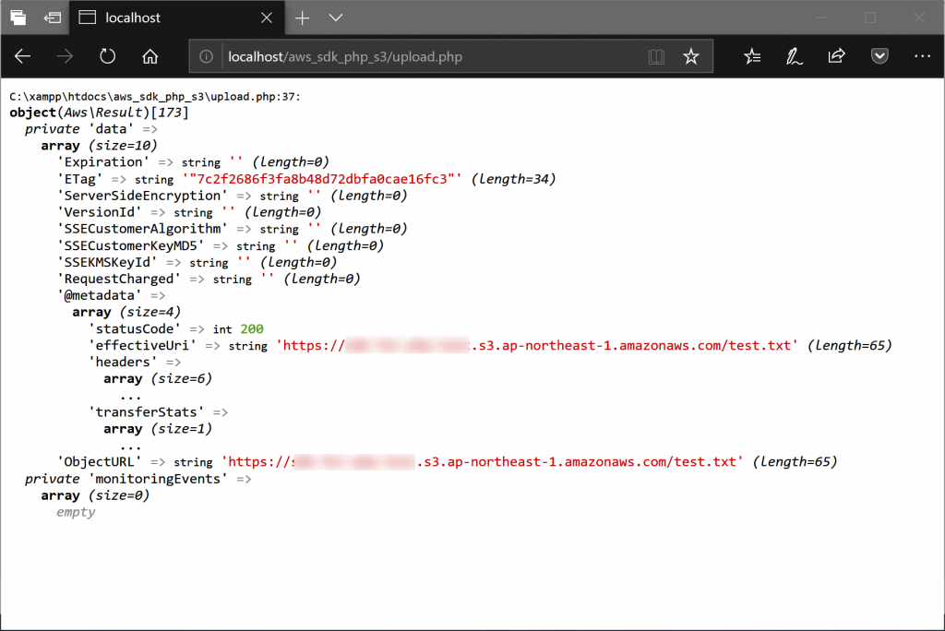945x631 pixels.
Task: Click the Add notes pen icon
Action: 794,56
